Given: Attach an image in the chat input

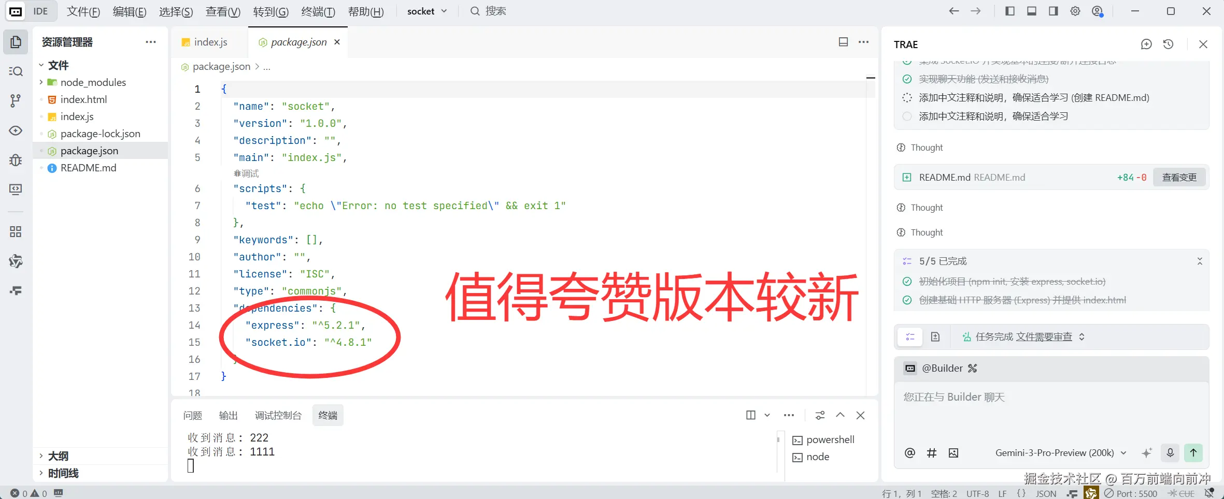Looking at the screenshot, I should click(x=953, y=452).
